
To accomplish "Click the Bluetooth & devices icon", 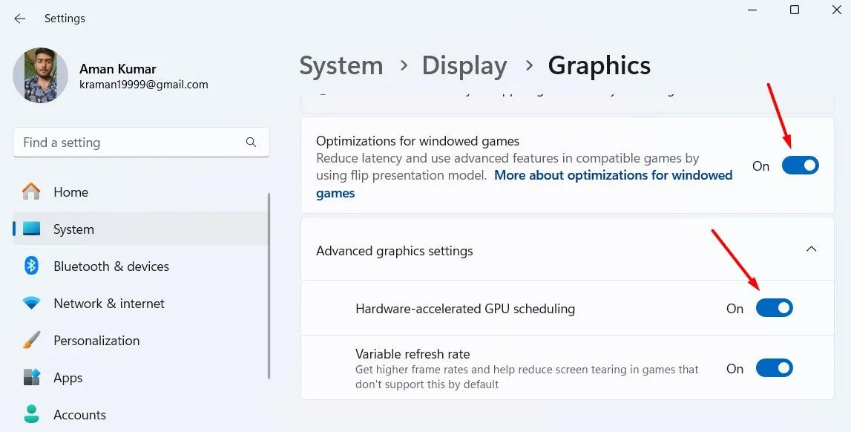I will tap(33, 266).
